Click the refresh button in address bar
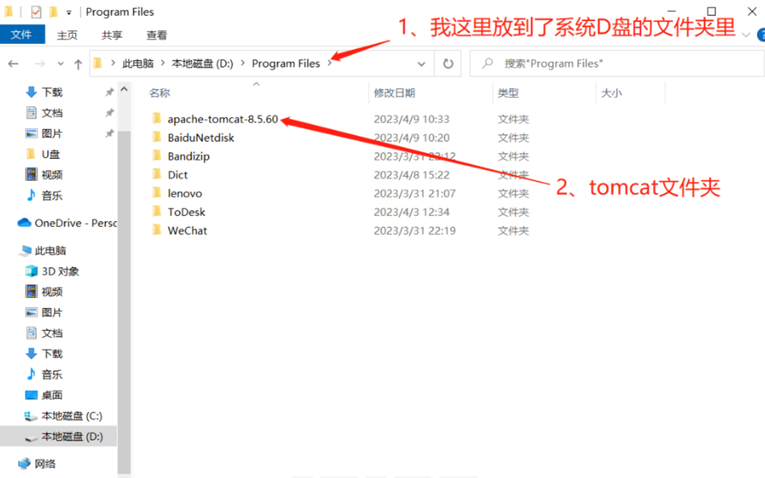Screen dimensions: 765x478 click(x=448, y=64)
